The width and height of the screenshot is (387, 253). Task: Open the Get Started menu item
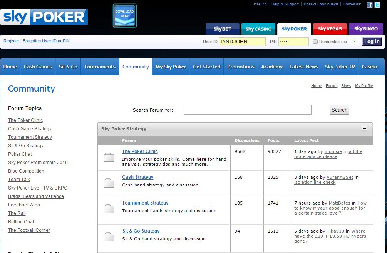point(206,67)
